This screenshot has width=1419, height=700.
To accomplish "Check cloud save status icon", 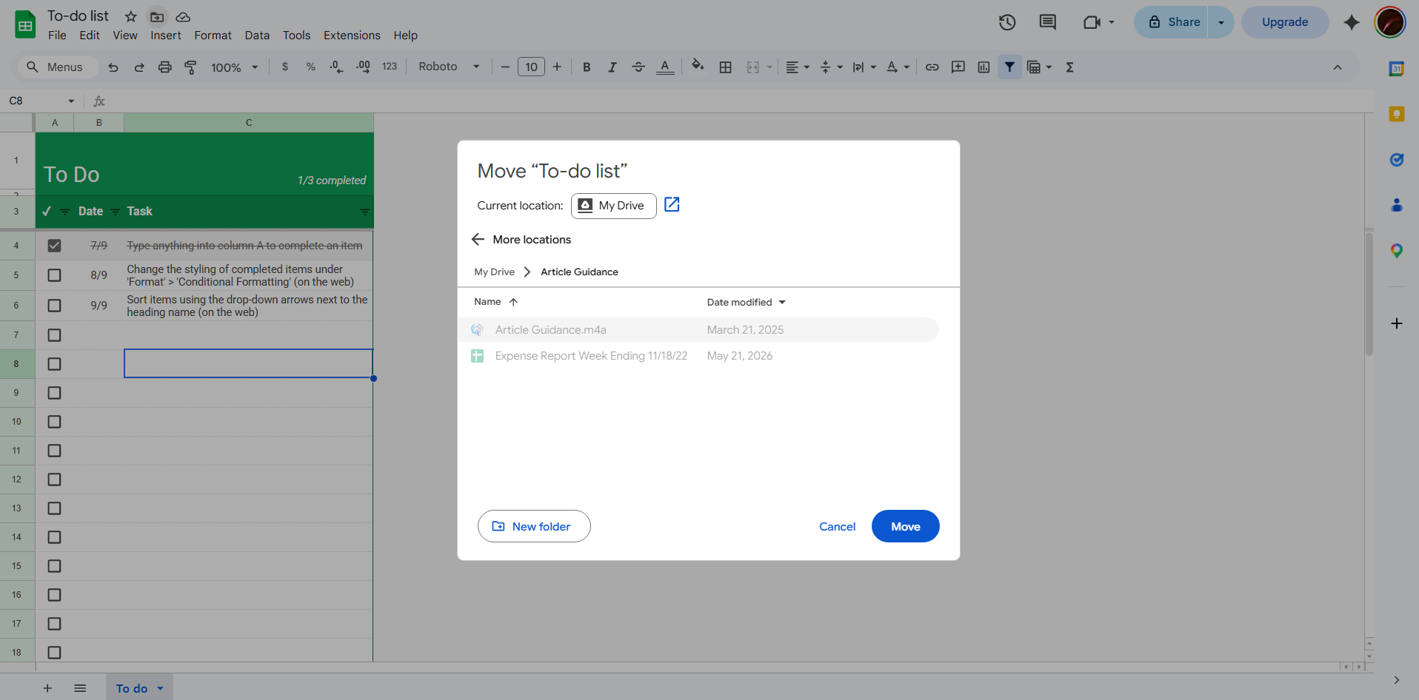I will (183, 16).
